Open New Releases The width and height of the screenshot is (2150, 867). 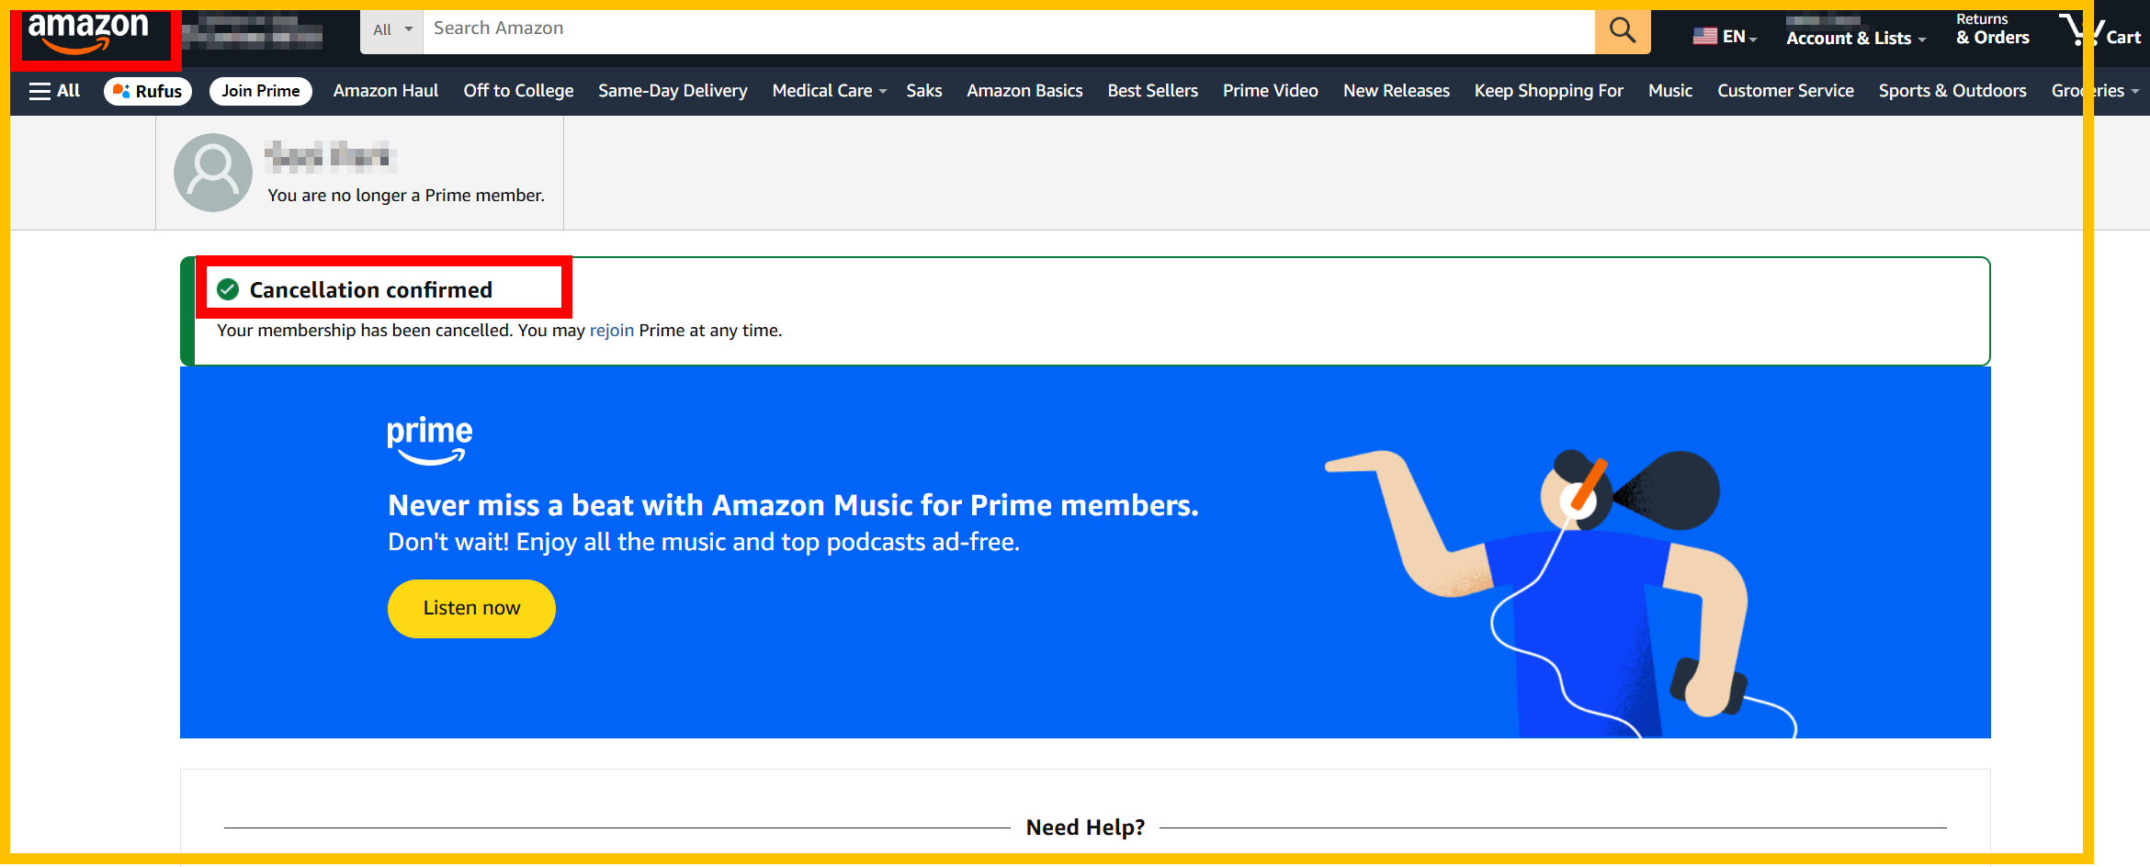1397,91
